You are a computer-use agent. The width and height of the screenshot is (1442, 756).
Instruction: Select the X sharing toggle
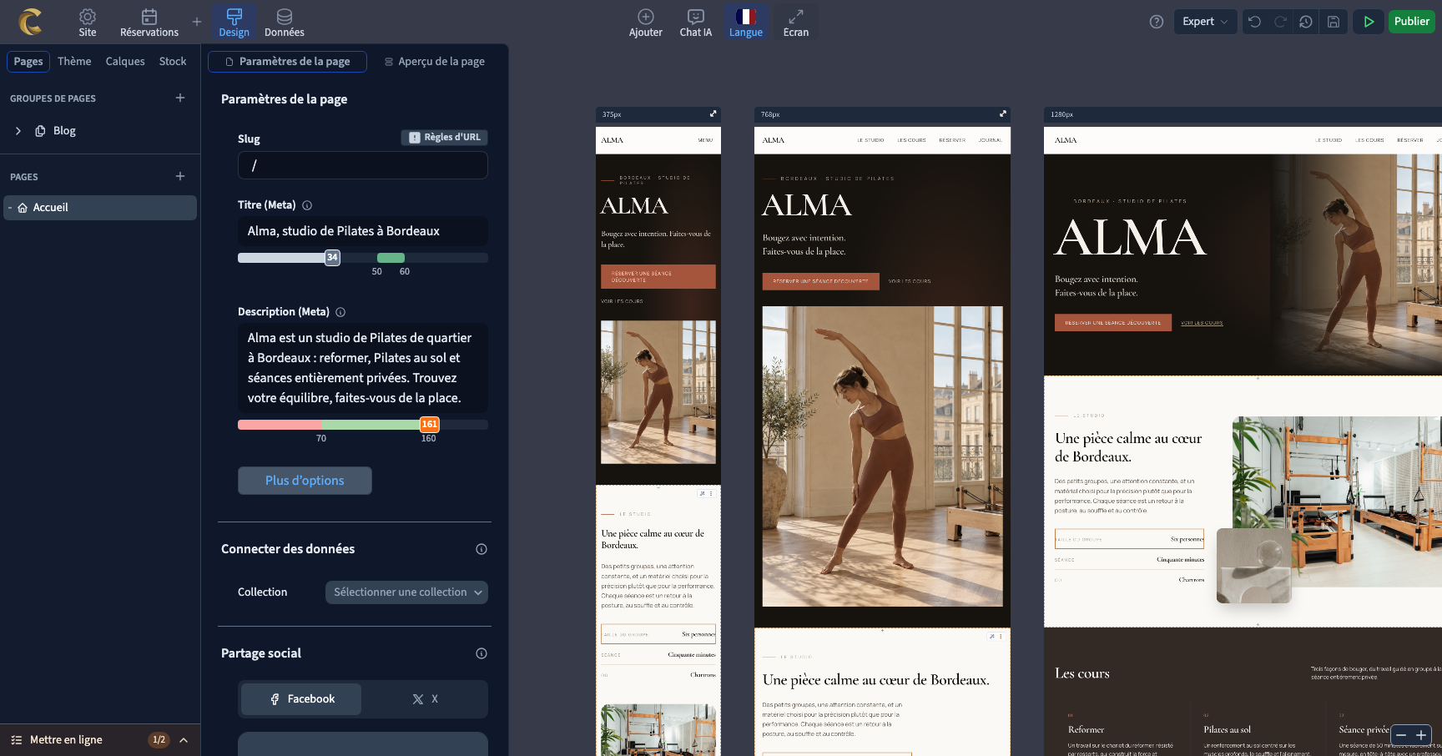[x=425, y=699]
